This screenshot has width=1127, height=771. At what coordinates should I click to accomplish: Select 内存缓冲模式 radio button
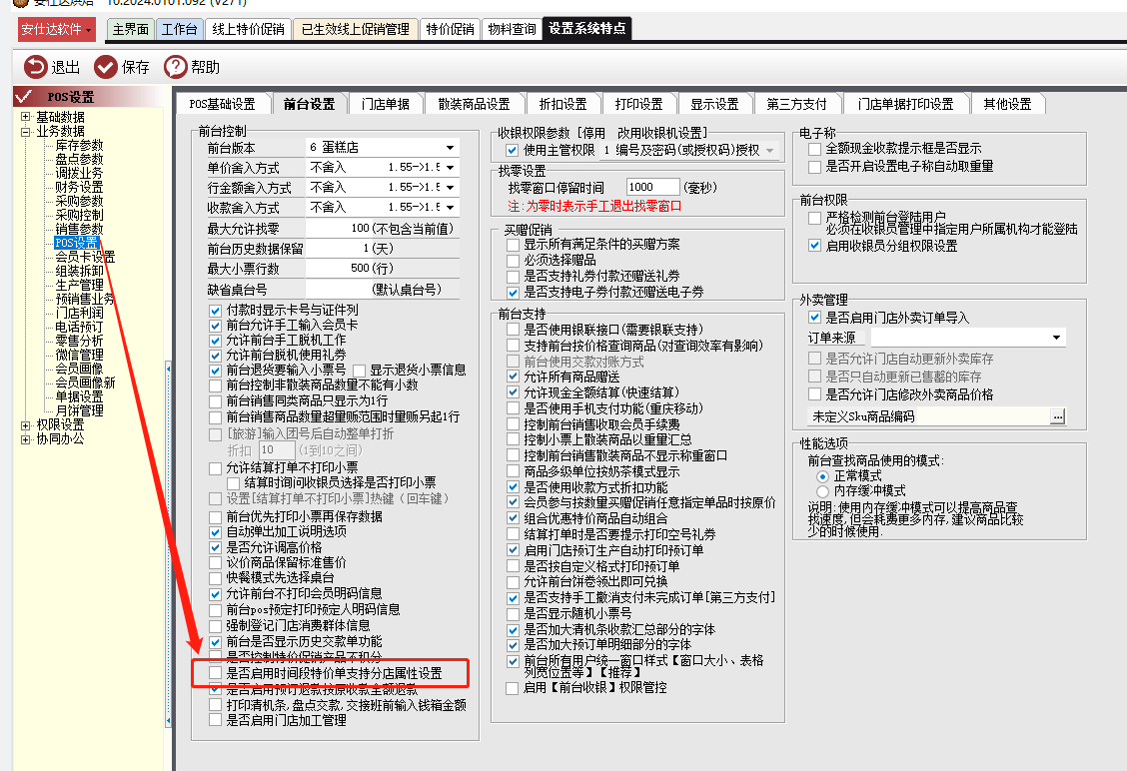click(x=823, y=491)
